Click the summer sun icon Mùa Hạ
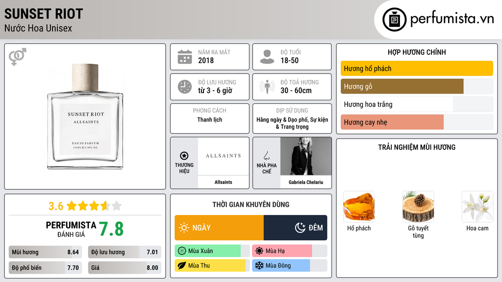Viewport: 502px width, 282px height. 259,251
